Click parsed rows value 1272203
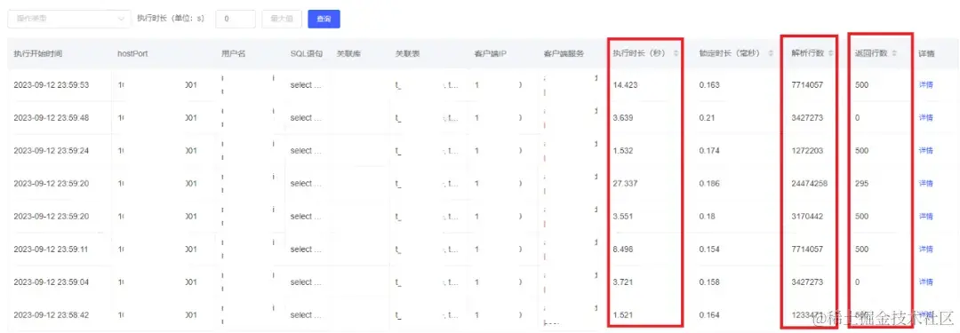This screenshot has height=333, width=960. point(807,151)
